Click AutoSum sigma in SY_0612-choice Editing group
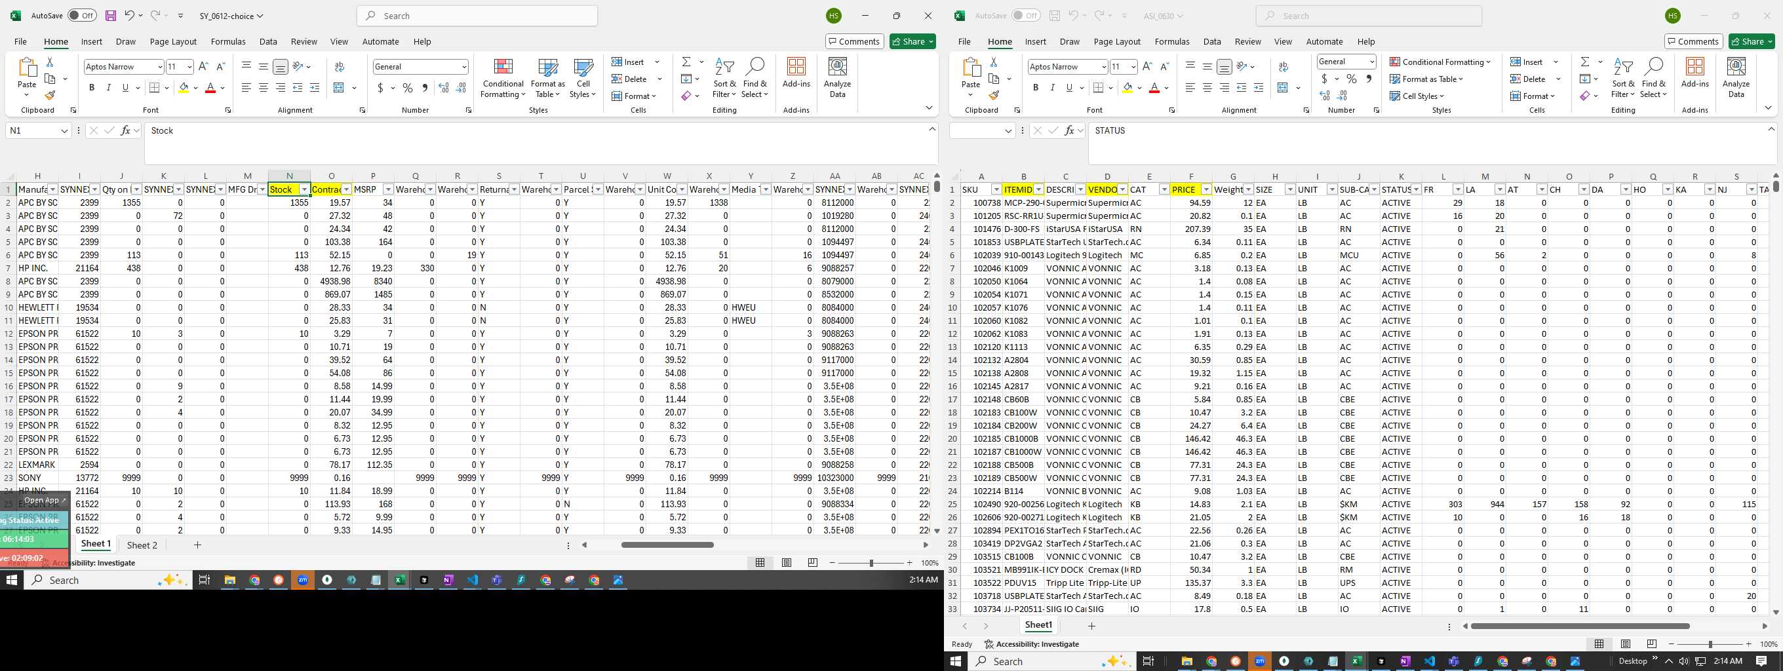Viewport: 1783px width, 671px height. (686, 62)
